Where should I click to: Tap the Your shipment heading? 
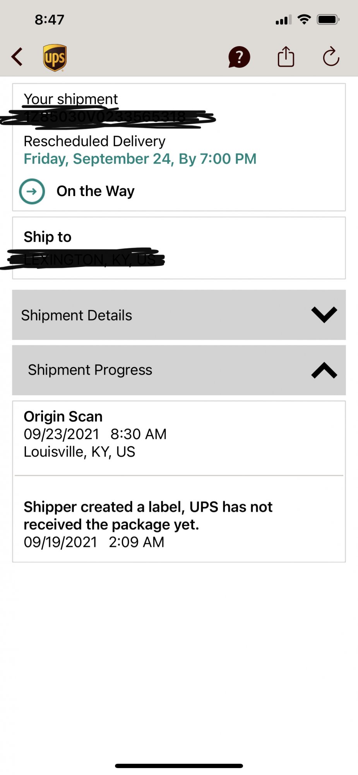coord(71,99)
